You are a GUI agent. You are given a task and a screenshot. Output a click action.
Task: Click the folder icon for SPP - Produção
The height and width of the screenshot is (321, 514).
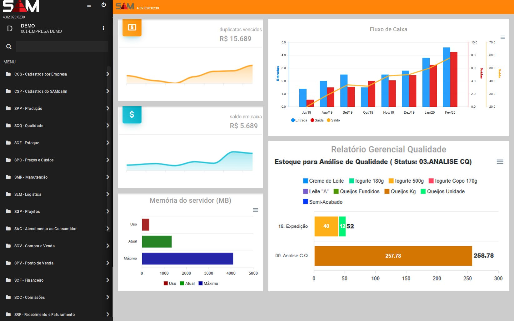[8, 108]
